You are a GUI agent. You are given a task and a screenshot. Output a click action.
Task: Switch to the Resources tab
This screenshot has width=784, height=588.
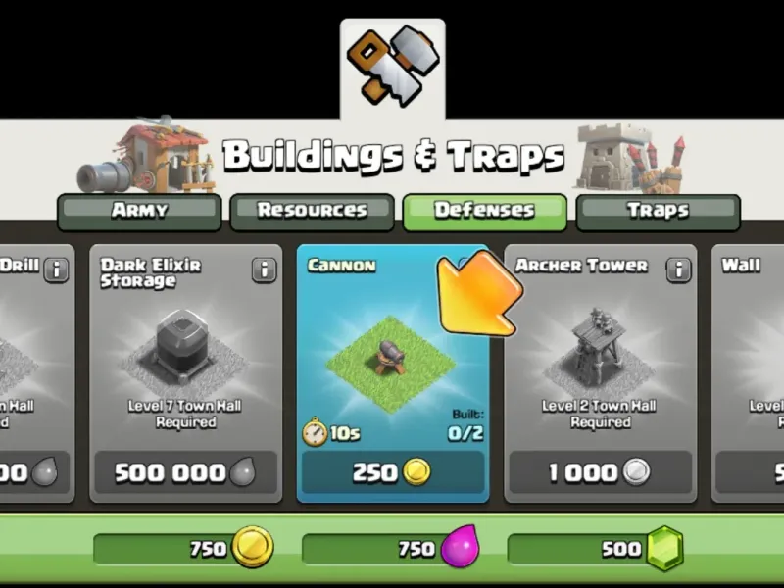[312, 212]
